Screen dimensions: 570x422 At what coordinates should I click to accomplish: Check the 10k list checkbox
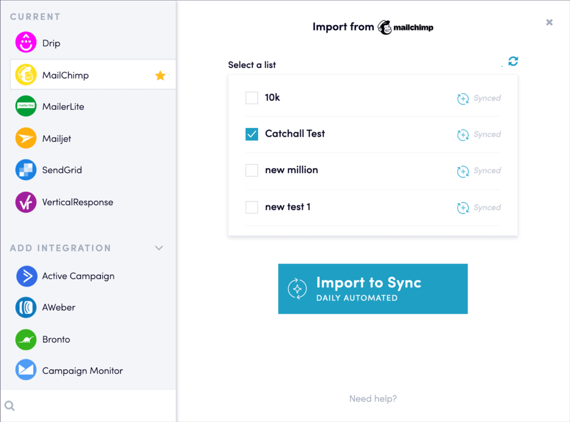[x=252, y=98]
